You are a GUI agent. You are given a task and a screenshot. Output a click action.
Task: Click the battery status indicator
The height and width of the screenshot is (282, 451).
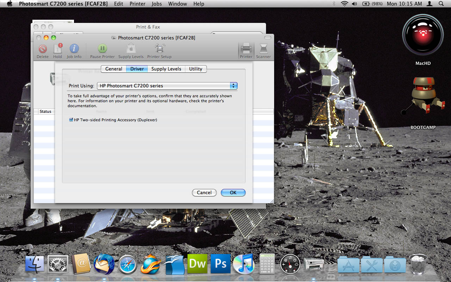click(373, 4)
